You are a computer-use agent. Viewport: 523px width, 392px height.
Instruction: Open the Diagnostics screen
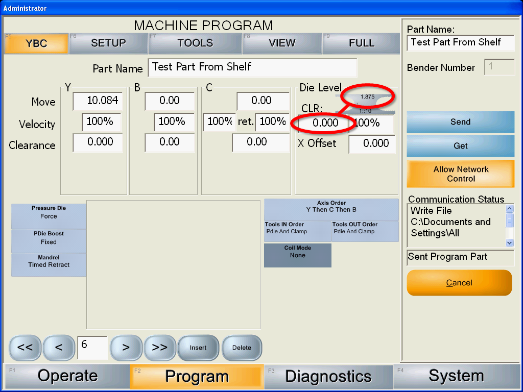(x=328, y=377)
